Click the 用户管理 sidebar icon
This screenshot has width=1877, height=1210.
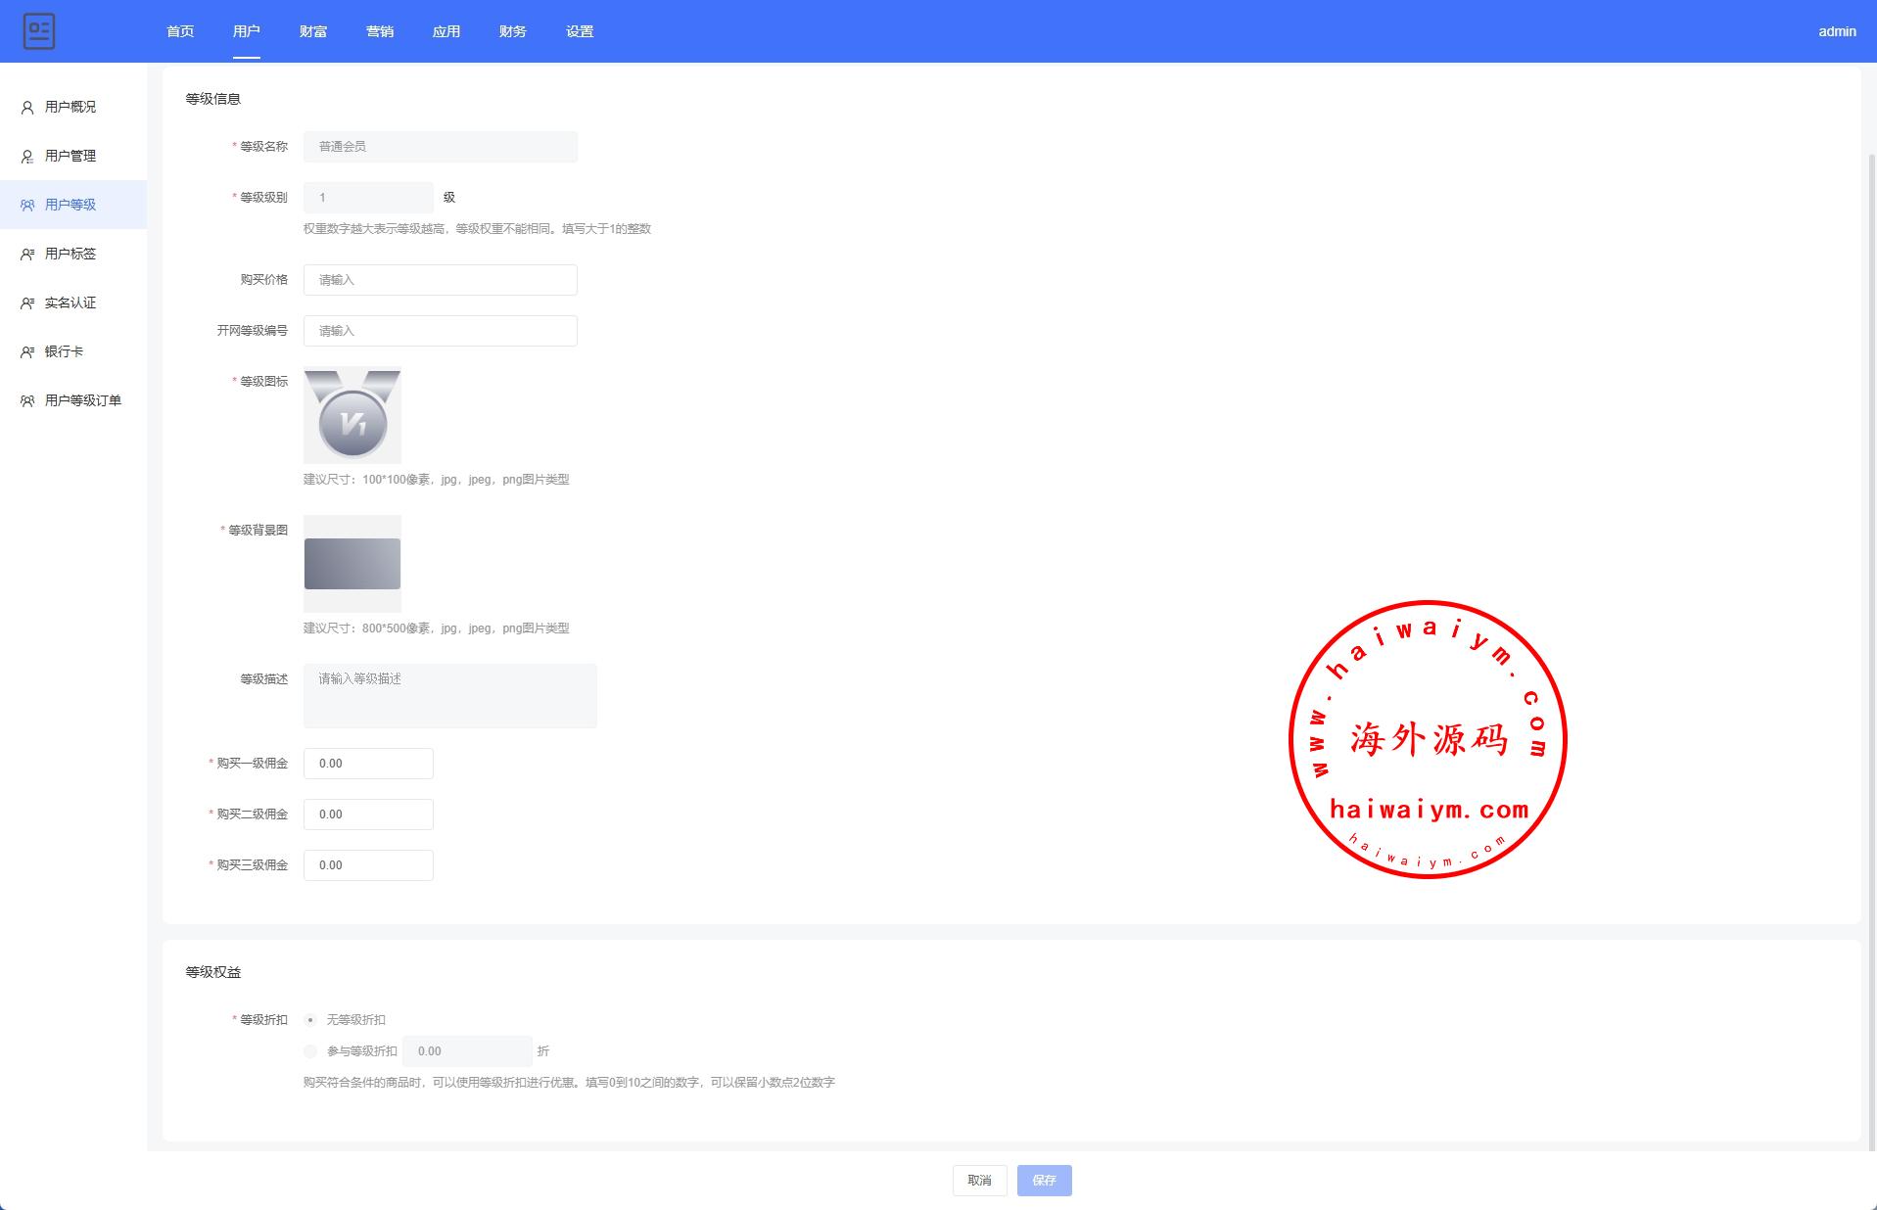27,157
